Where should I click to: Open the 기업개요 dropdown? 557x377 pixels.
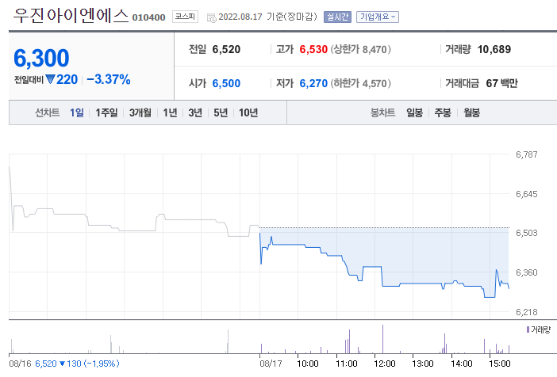pyautogui.click(x=377, y=17)
